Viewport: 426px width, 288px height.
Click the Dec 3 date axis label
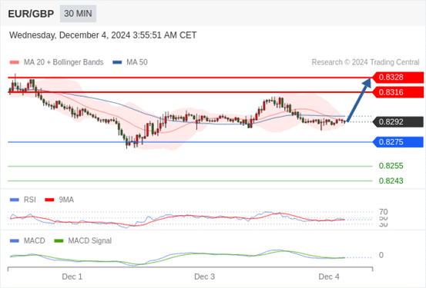point(204,276)
